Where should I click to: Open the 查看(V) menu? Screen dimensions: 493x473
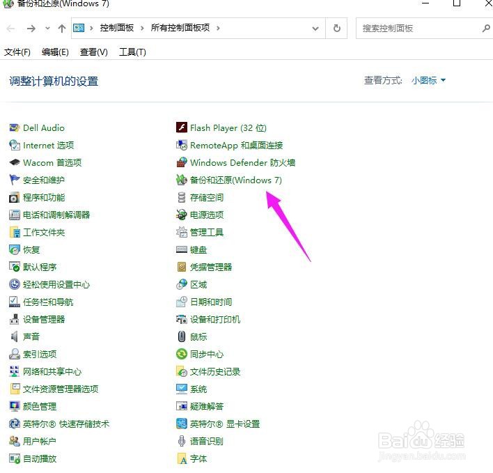94,52
